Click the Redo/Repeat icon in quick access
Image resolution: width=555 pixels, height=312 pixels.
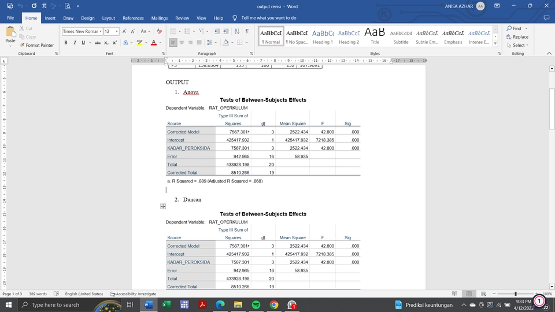coord(34,6)
